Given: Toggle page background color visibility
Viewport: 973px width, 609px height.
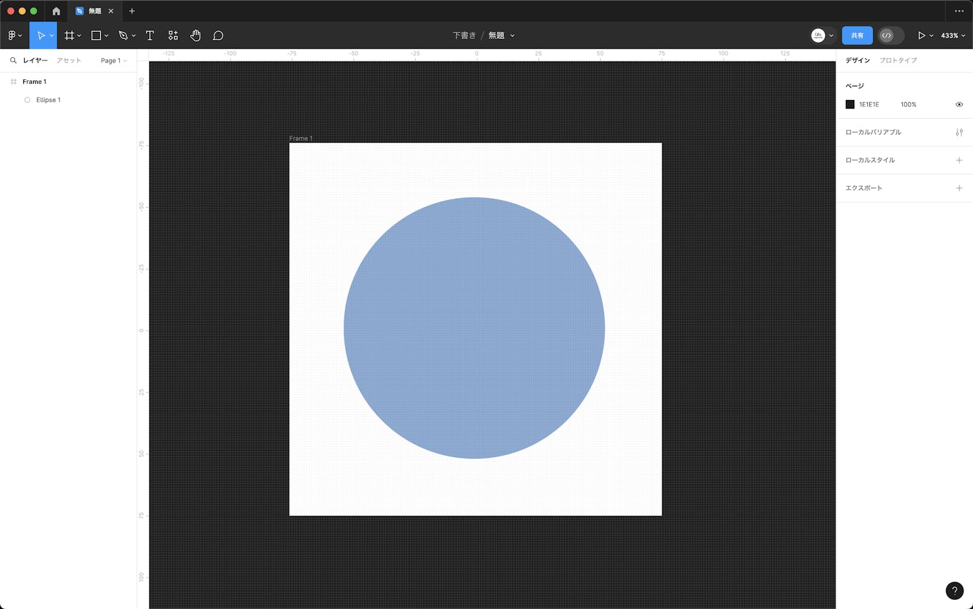Looking at the screenshot, I should (959, 105).
